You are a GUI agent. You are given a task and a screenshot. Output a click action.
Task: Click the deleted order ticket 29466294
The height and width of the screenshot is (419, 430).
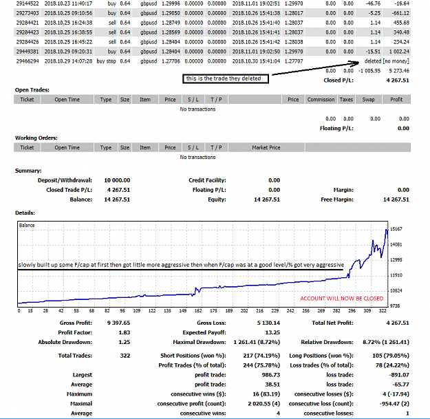point(28,61)
